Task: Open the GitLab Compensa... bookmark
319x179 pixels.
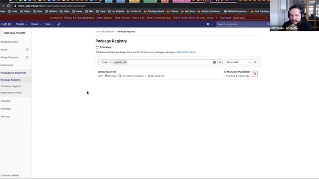Action: pyautogui.click(x=236, y=11)
